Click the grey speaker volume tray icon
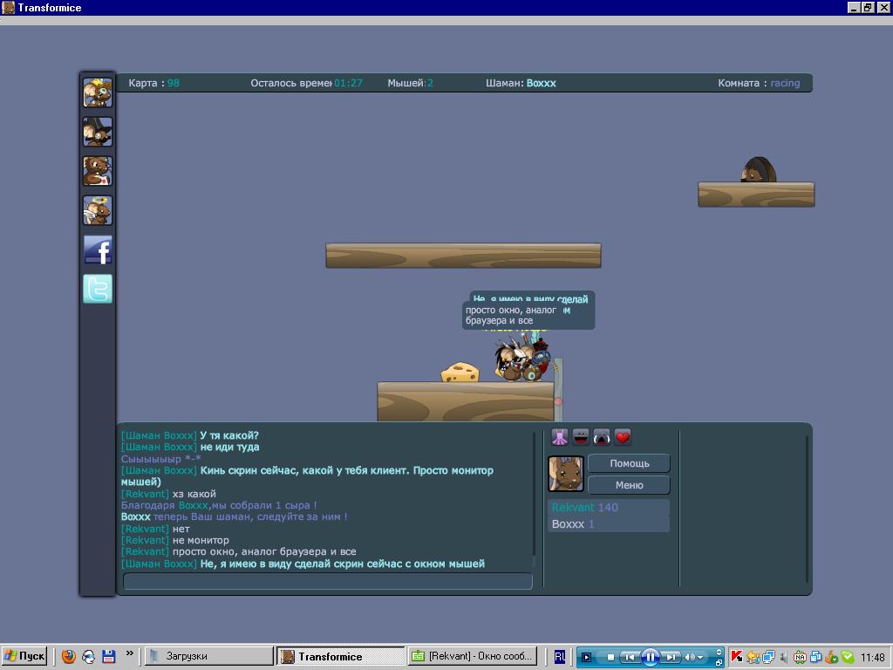 [784, 657]
